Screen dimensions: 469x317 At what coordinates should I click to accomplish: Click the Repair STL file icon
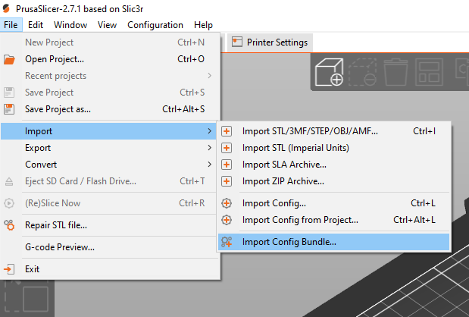[9, 225]
